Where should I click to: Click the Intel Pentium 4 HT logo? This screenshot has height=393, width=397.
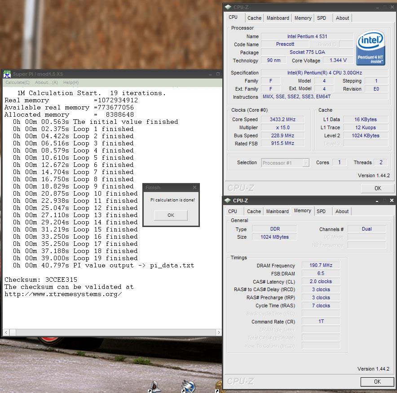click(x=371, y=48)
